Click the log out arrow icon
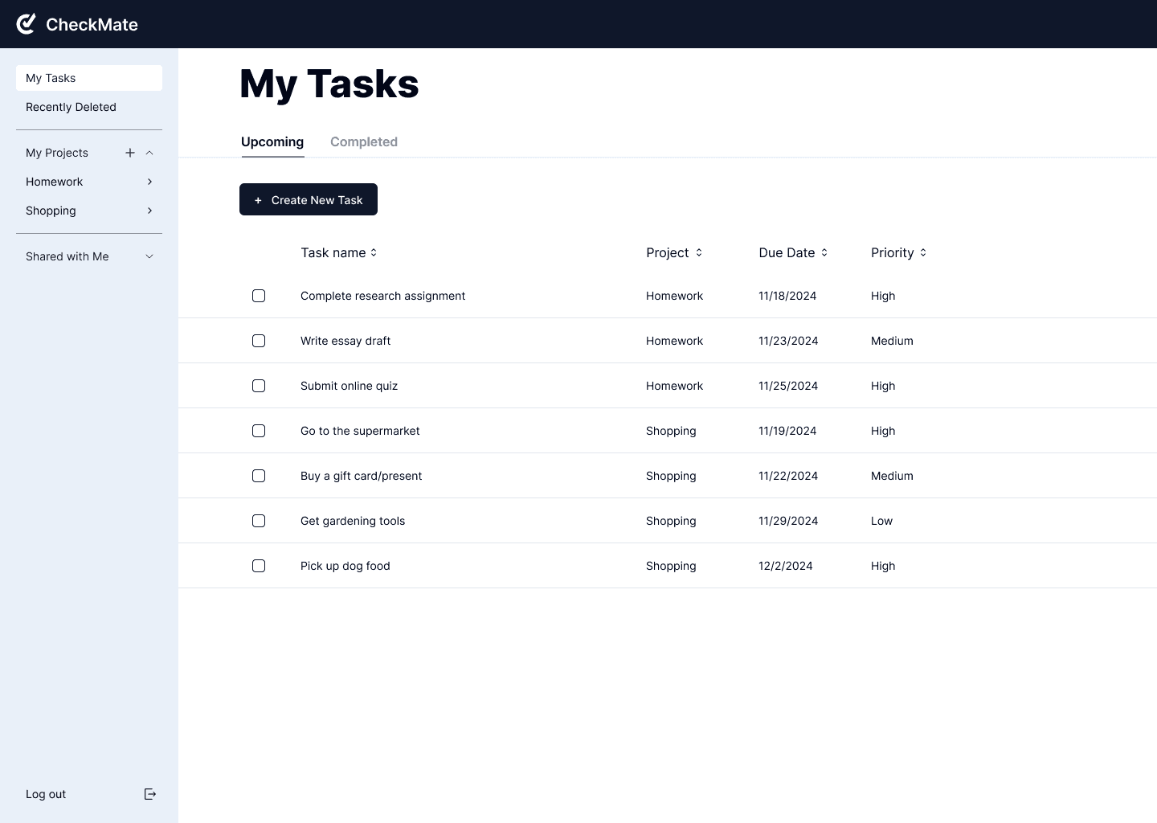This screenshot has width=1157, height=823. tap(149, 794)
